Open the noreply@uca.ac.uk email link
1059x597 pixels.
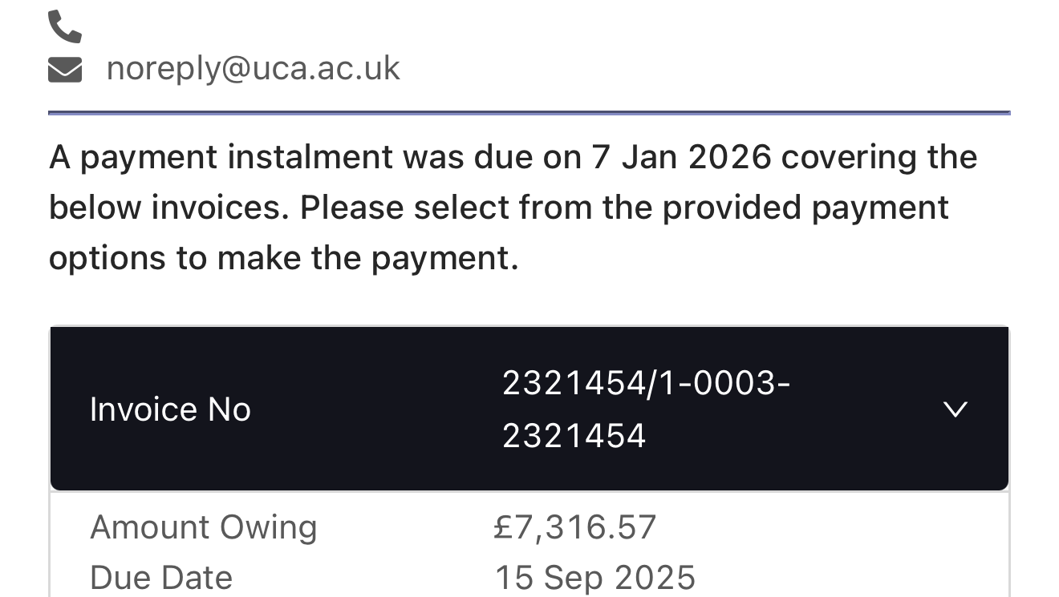(x=253, y=69)
